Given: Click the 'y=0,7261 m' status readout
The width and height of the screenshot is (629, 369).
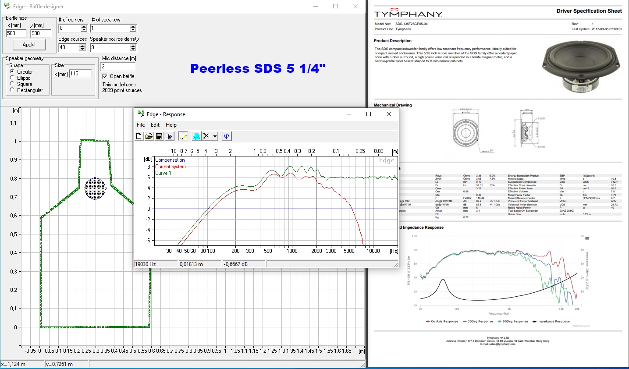Looking at the screenshot, I should [59, 364].
